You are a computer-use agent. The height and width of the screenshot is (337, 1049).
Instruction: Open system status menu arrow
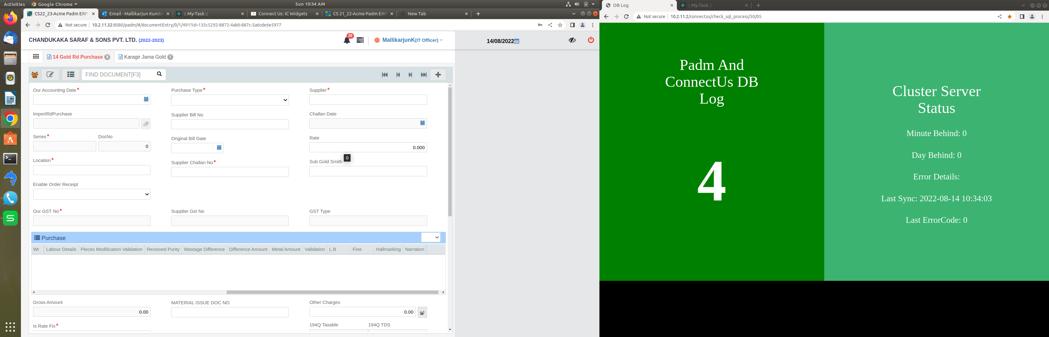(593, 4)
